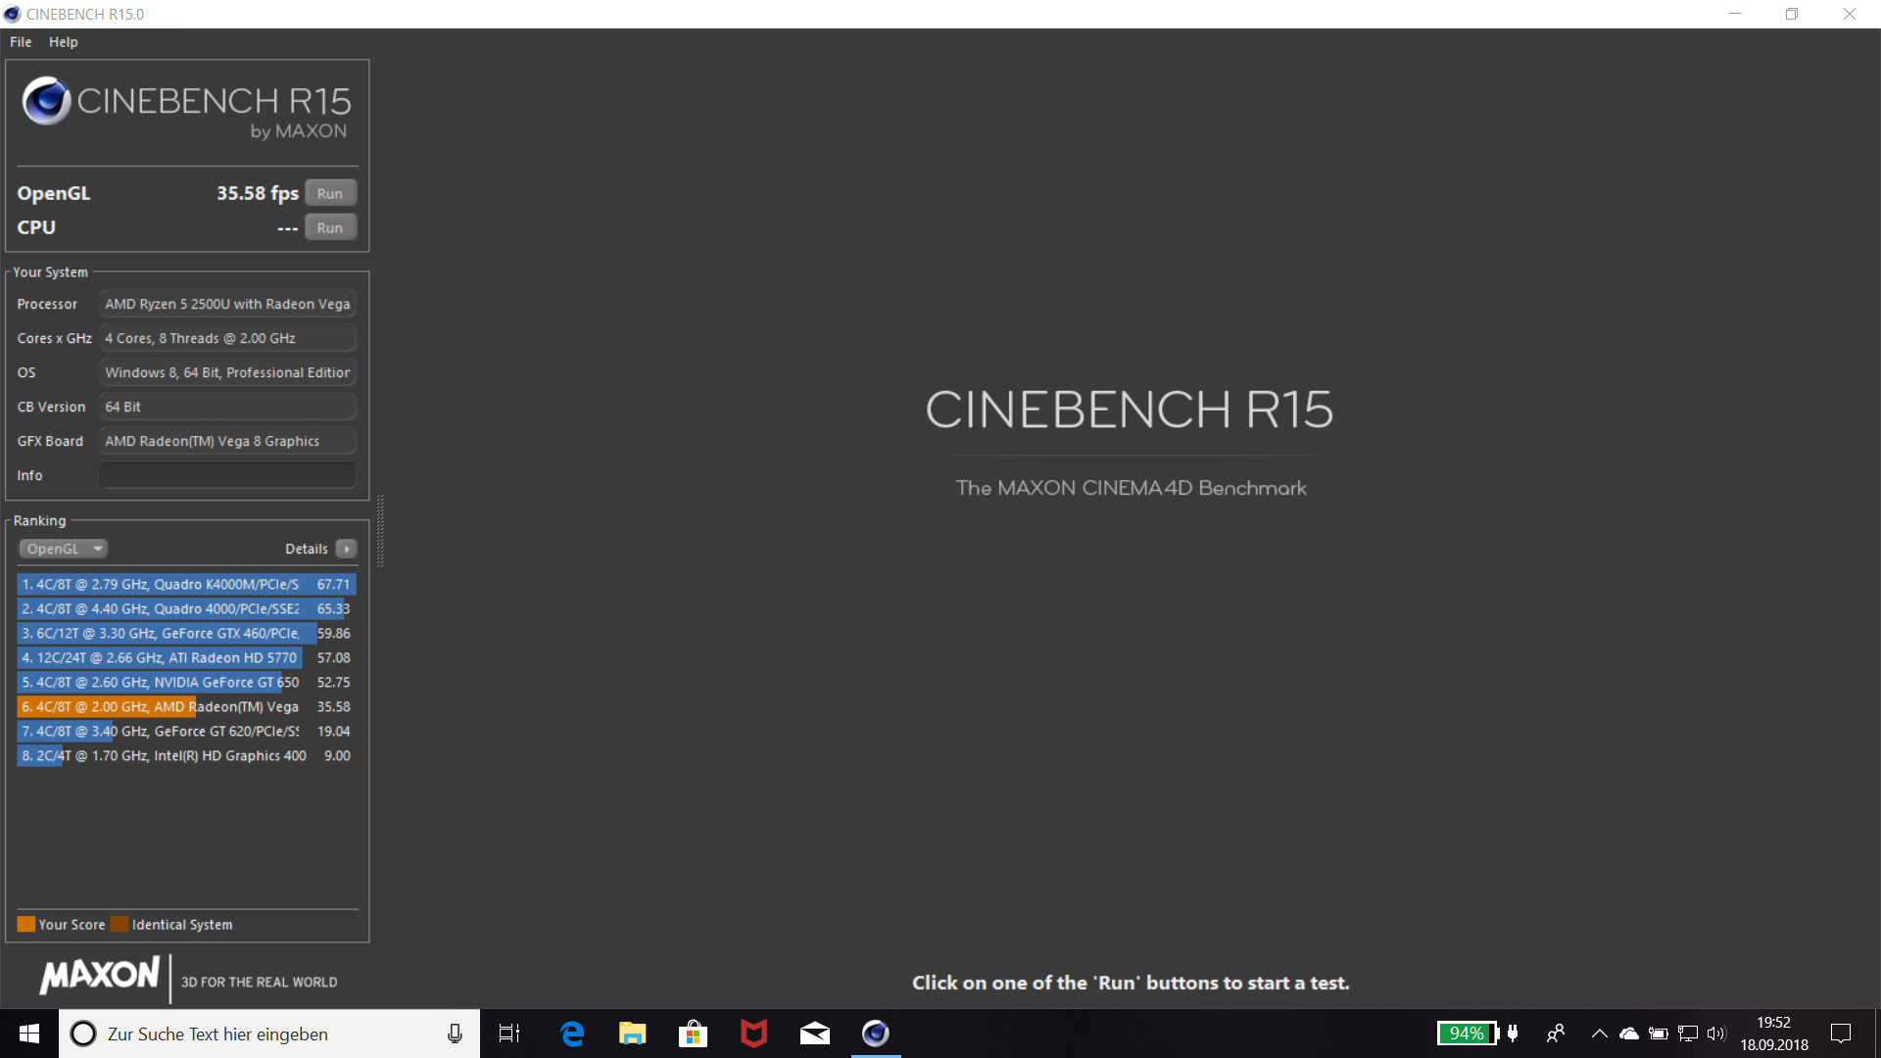Screen dimensions: 1881x1058
Task: Open Microsoft Store from taskbar
Action: pos(693,1034)
